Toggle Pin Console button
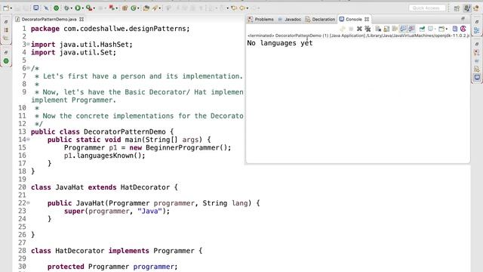 (x=422, y=29)
